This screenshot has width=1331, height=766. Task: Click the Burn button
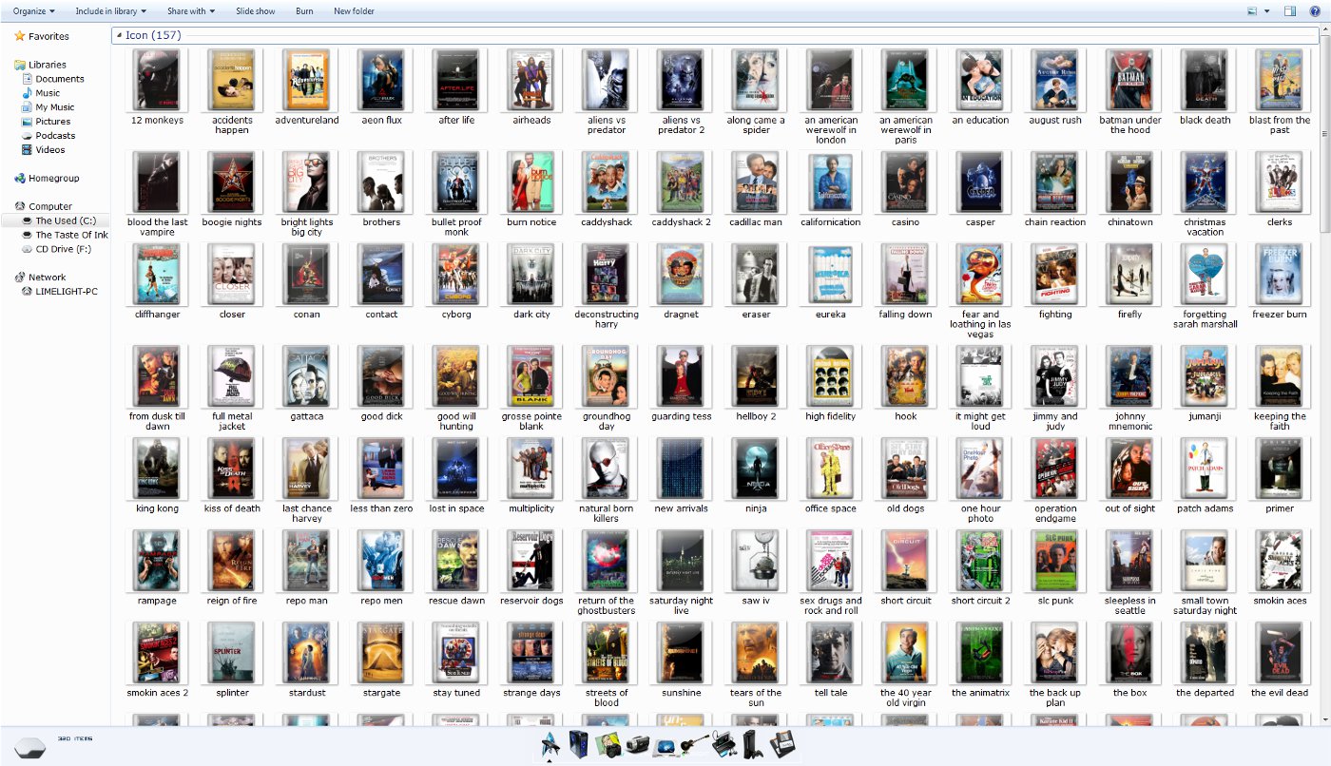coord(304,11)
